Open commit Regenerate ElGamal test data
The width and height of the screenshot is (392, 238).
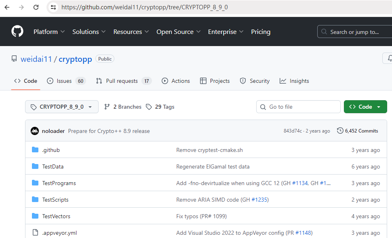(x=213, y=166)
